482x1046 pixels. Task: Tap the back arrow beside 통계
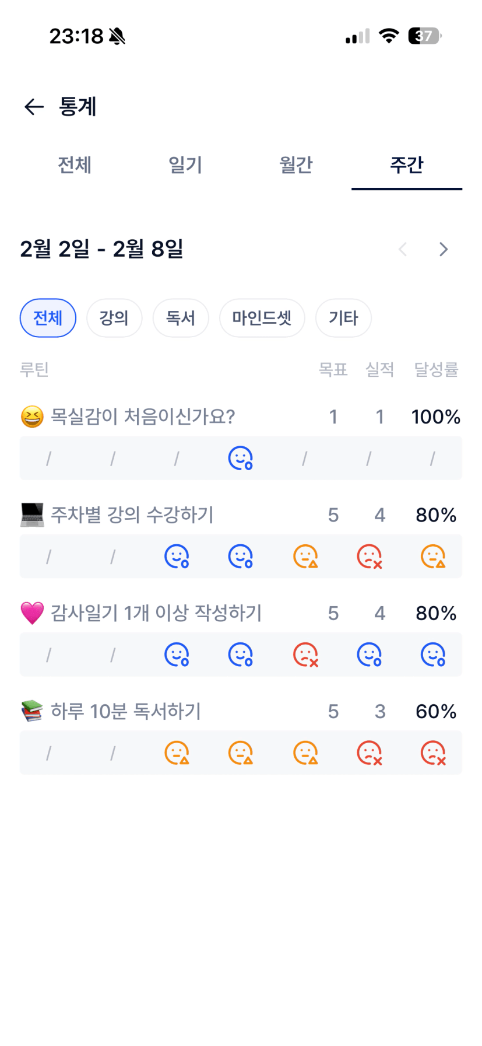[x=34, y=107]
